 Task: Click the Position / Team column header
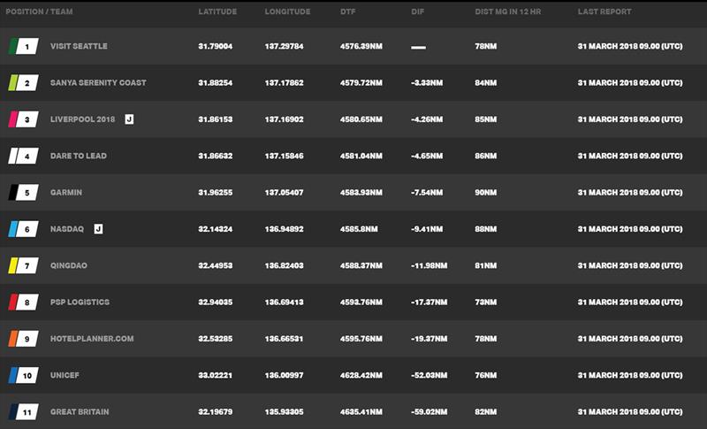point(39,11)
